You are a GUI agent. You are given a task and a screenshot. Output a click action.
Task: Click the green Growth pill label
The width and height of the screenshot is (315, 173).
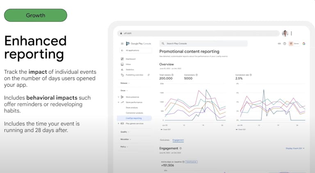coord(36,15)
